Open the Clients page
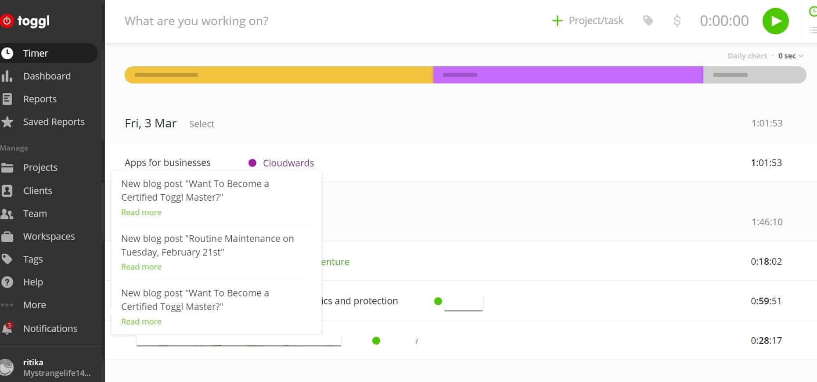 click(x=37, y=191)
